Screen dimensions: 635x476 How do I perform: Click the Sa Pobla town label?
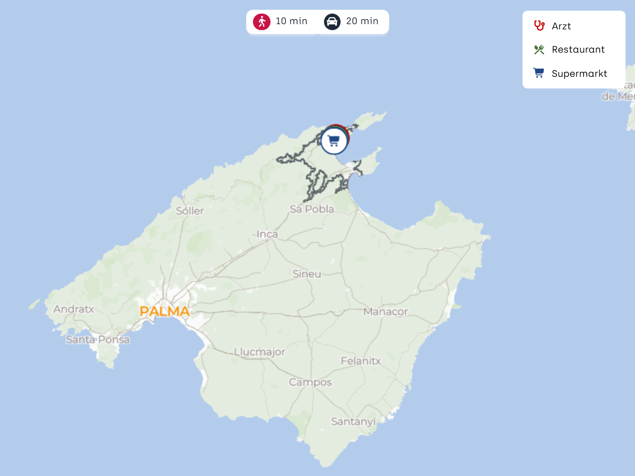pyautogui.click(x=312, y=209)
